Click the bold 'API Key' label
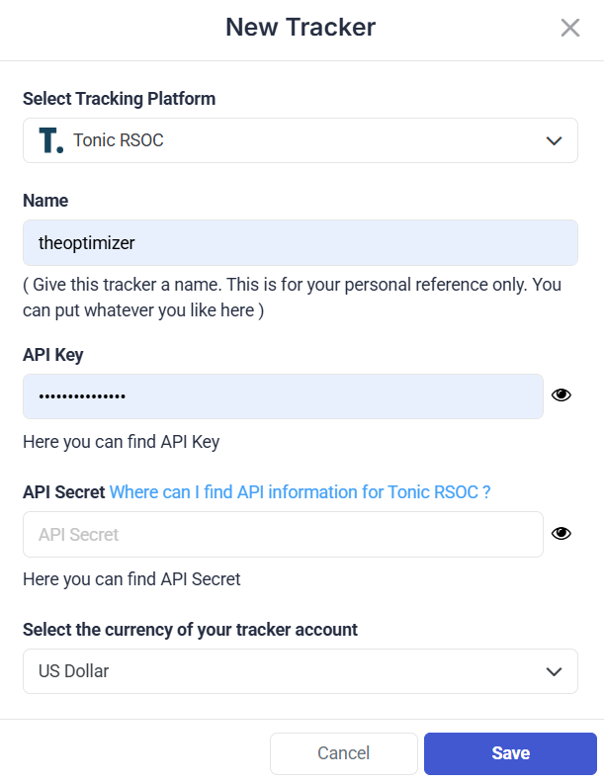This screenshot has height=784, width=604. [53, 355]
